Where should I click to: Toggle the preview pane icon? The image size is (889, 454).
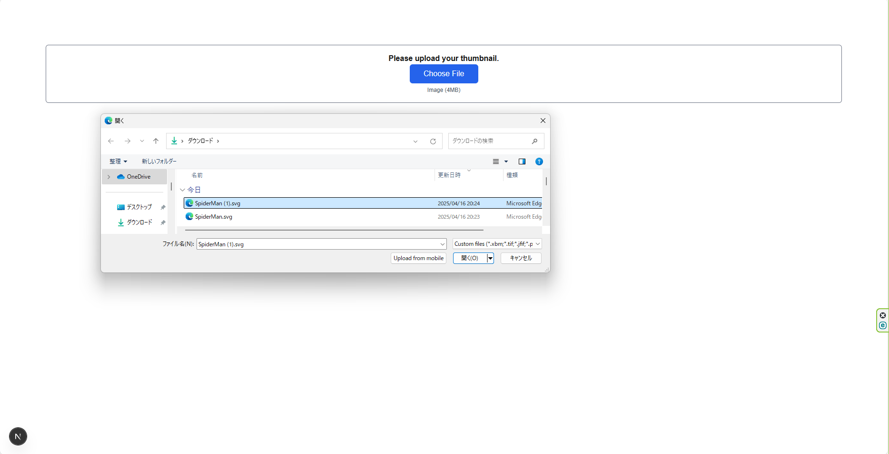click(522, 161)
